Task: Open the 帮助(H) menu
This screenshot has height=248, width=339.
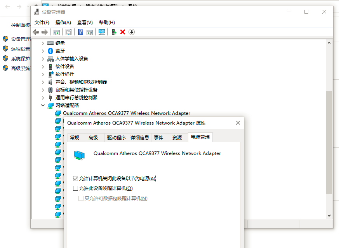Action: click(x=107, y=23)
